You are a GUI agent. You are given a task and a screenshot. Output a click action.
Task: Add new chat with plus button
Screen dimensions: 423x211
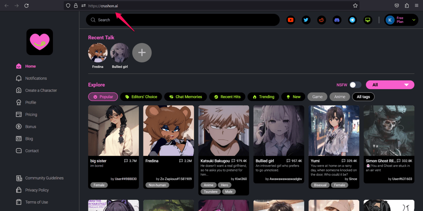142,53
